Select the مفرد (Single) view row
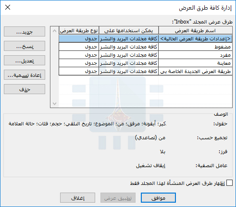The width and height of the screenshot is (236, 207). [146, 55]
